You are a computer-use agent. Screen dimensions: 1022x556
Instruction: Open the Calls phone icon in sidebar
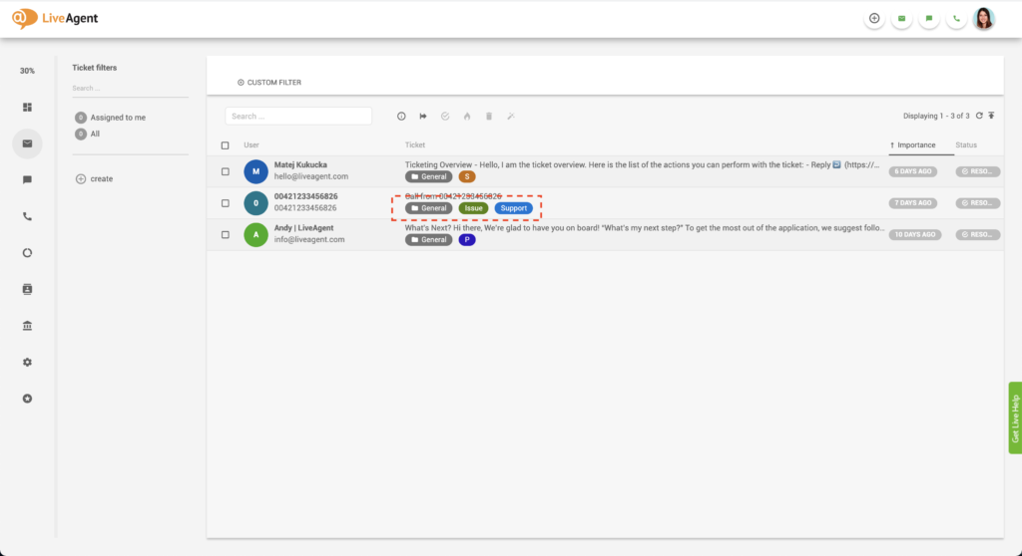27,216
